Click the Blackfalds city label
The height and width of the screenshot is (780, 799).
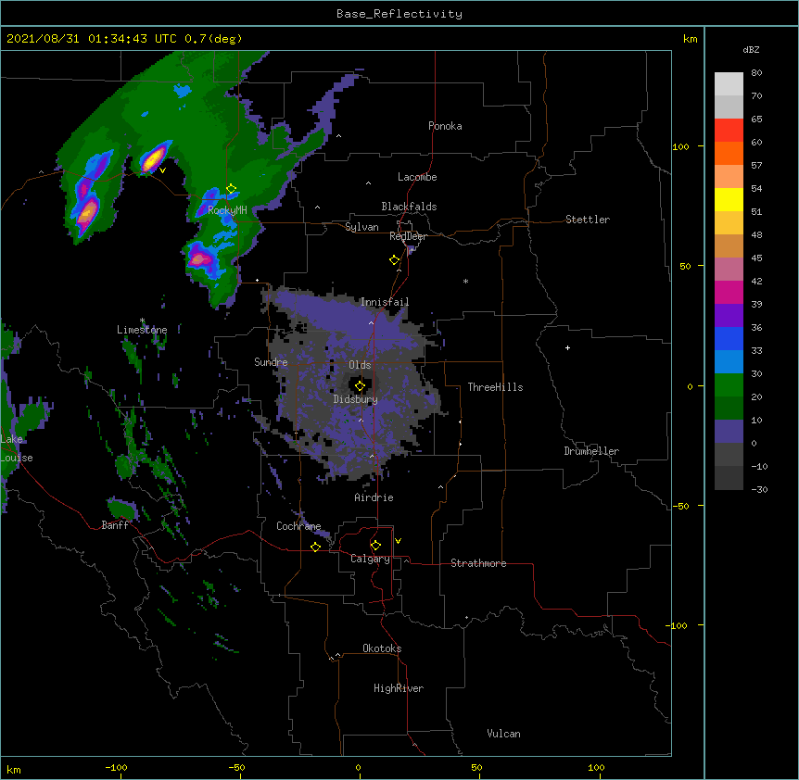click(x=409, y=207)
